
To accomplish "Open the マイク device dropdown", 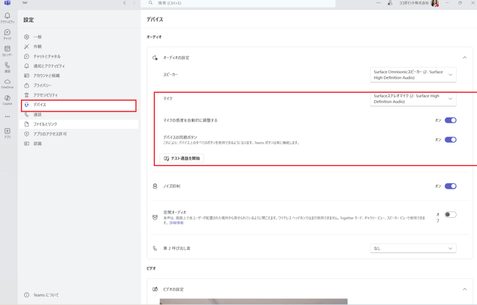I will click(413, 99).
